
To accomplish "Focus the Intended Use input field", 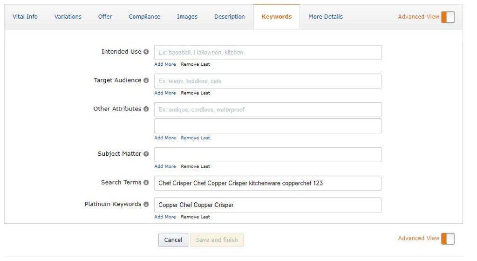I will (x=268, y=52).
